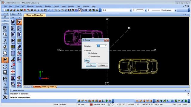
Task: Click OK in the Rotate dialog
Action: (x=91, y=65)
